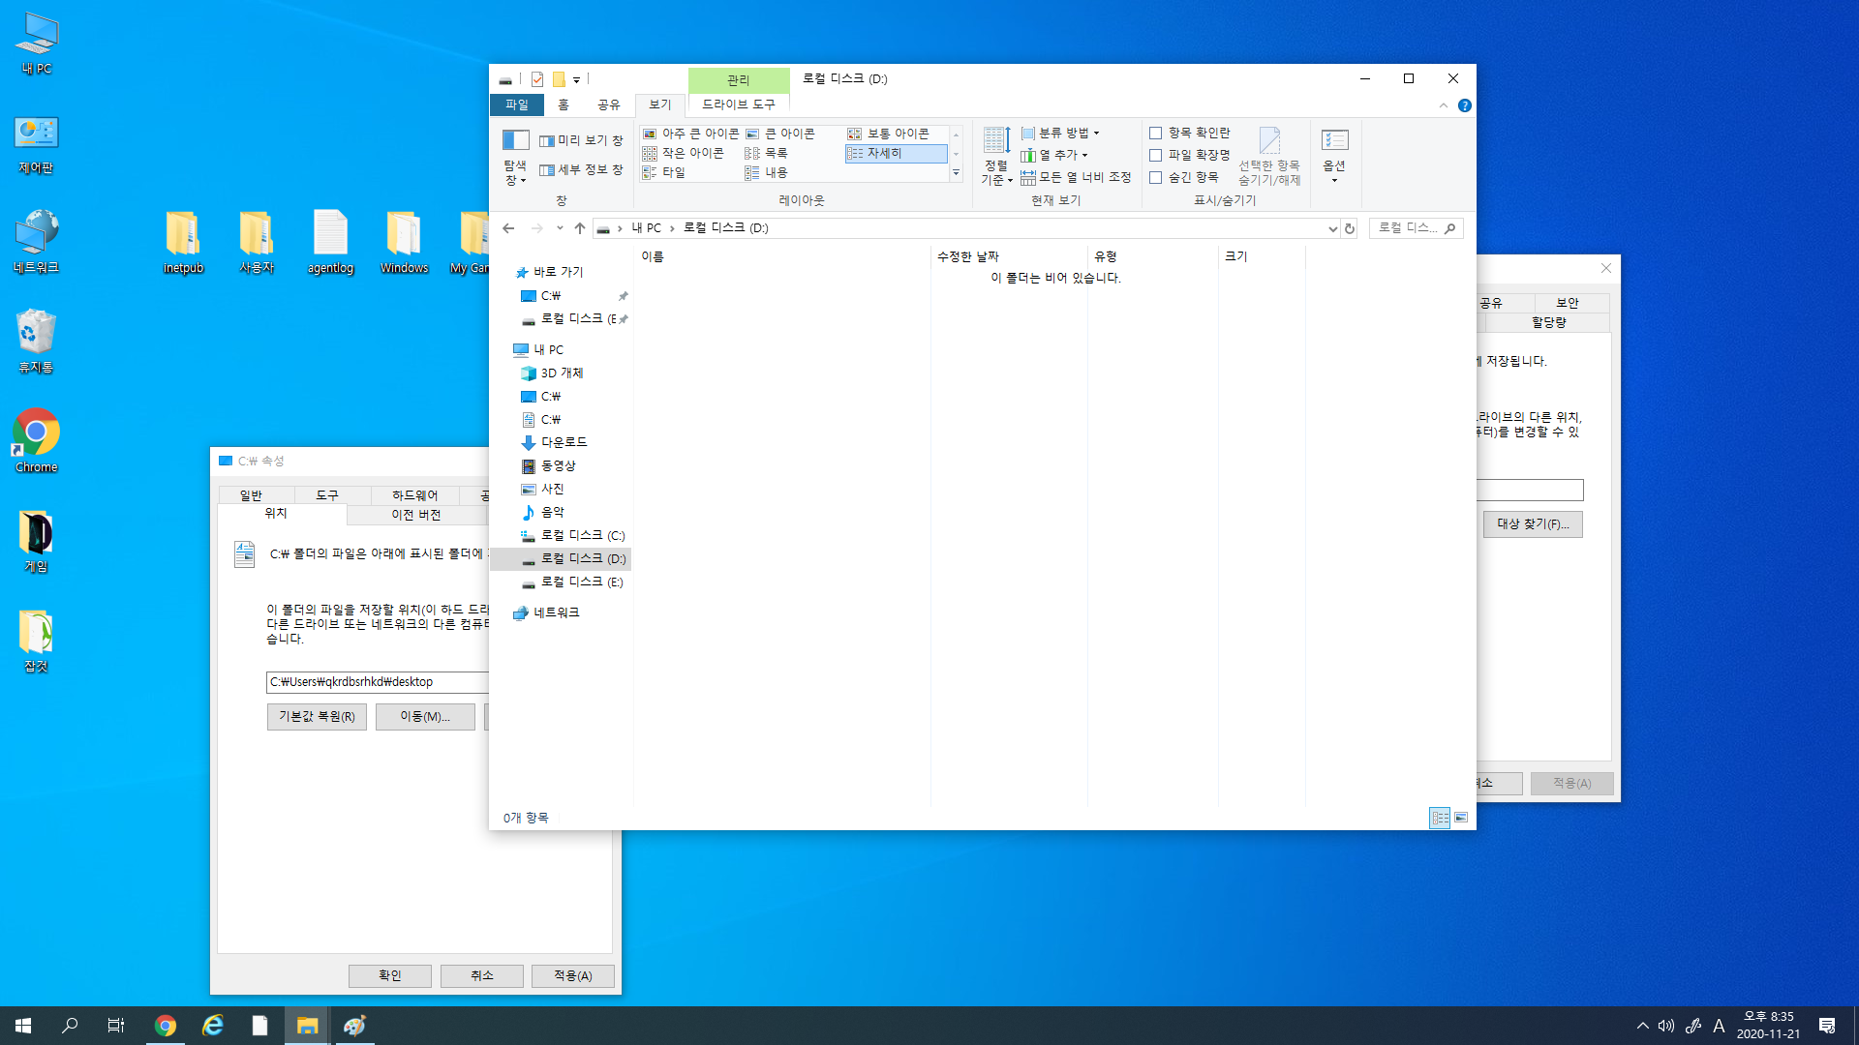Open the explorer Help question mark icon

1464,105
